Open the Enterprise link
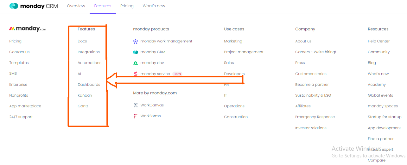 click(18, 85)
